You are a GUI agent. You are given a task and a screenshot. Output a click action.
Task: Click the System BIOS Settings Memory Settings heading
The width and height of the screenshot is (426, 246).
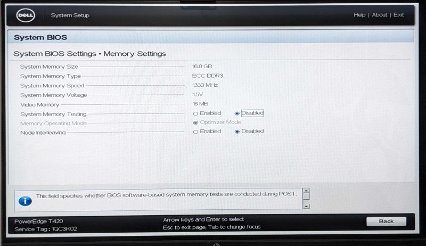89,54
